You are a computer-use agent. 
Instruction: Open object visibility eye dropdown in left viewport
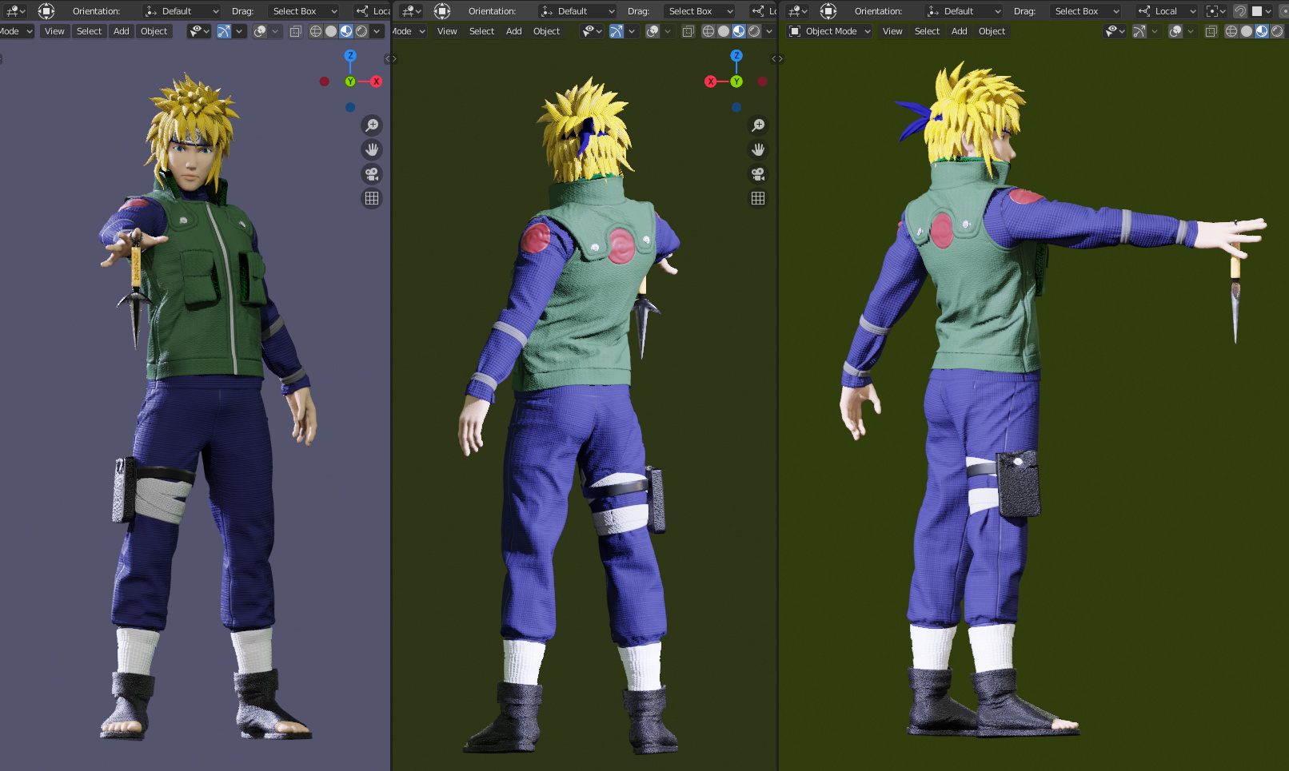click(199, 31)
